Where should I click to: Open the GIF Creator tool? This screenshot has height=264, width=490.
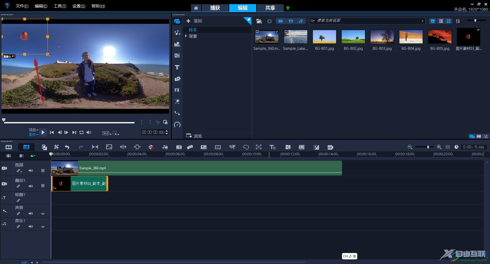[x=330, y=147]
